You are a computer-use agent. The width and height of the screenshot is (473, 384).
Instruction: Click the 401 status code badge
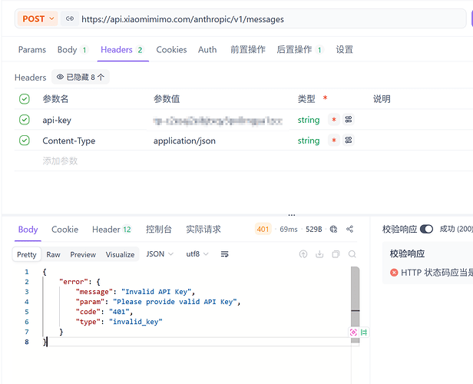[x=263, y=230]
